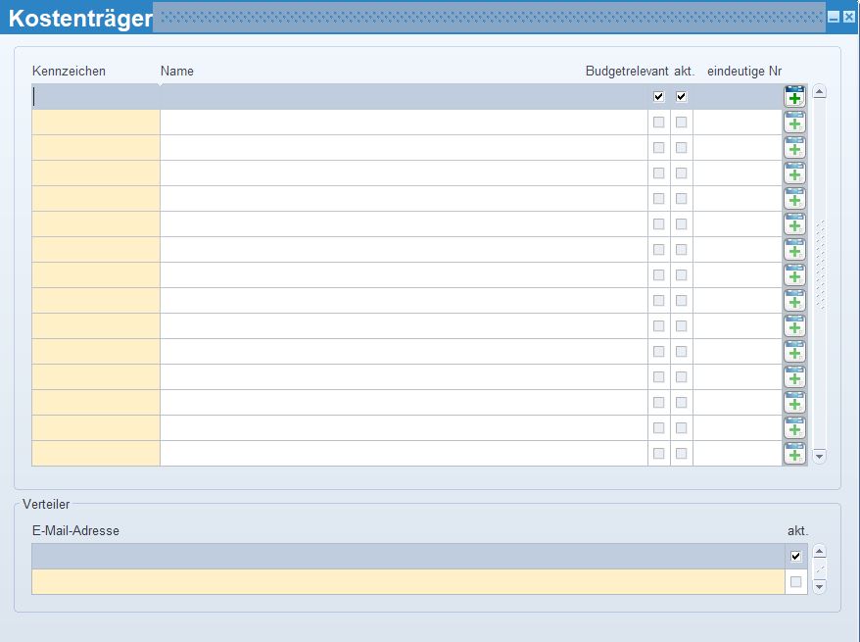The width and height of the screenshot is (860, 642).
Task: Click the add-record icon in the eighth row
Action: (794, 274)
